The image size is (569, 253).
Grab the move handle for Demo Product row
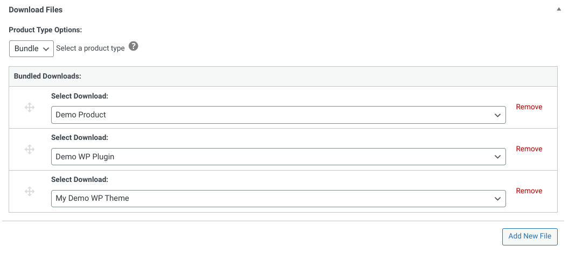[x=30, y=108]
